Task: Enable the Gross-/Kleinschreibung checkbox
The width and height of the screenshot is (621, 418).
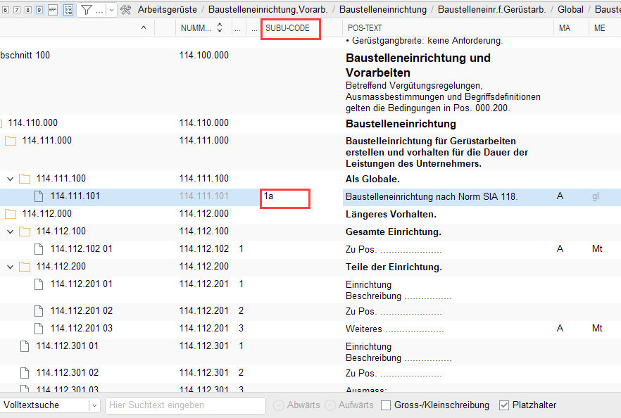Action: click(386, 405)
